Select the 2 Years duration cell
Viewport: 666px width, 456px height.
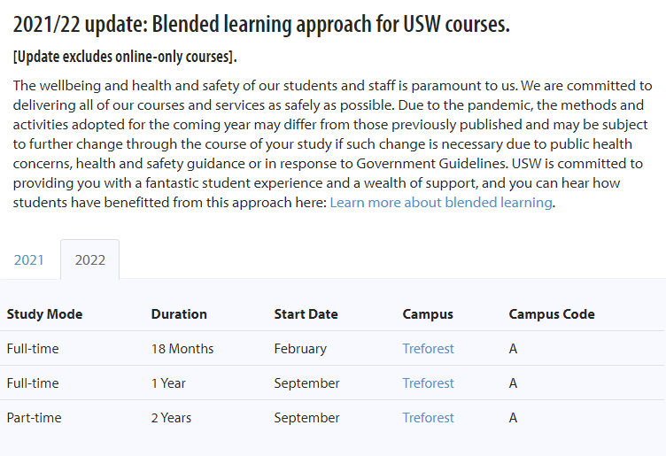(x=171, y=417)
